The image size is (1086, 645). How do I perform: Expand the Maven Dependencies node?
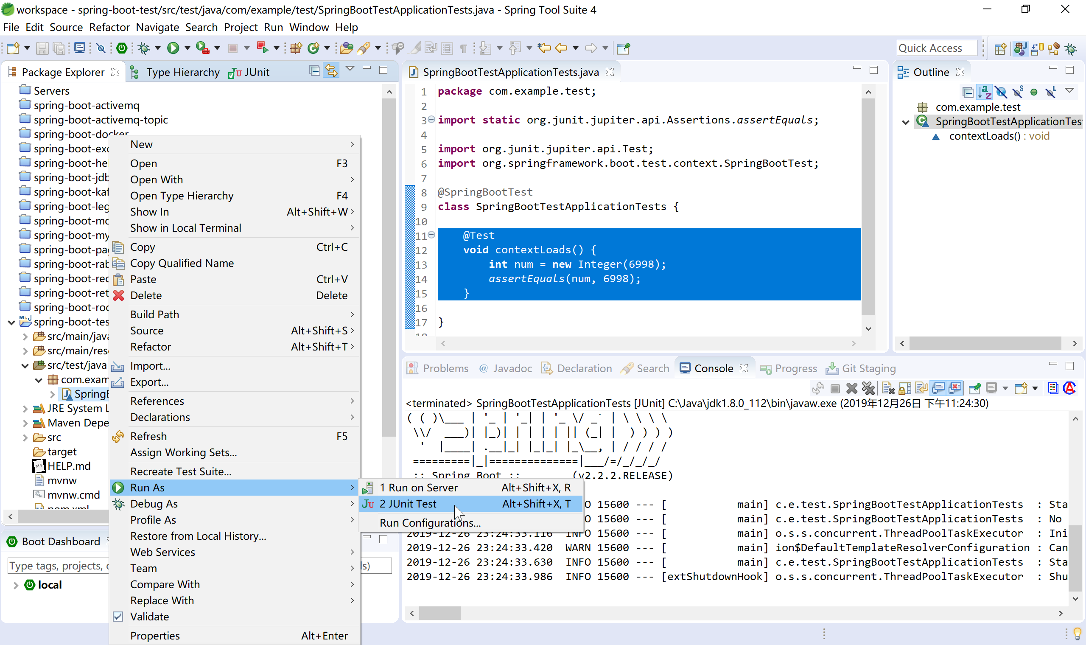pyautogui.click(x=25, y=423)
